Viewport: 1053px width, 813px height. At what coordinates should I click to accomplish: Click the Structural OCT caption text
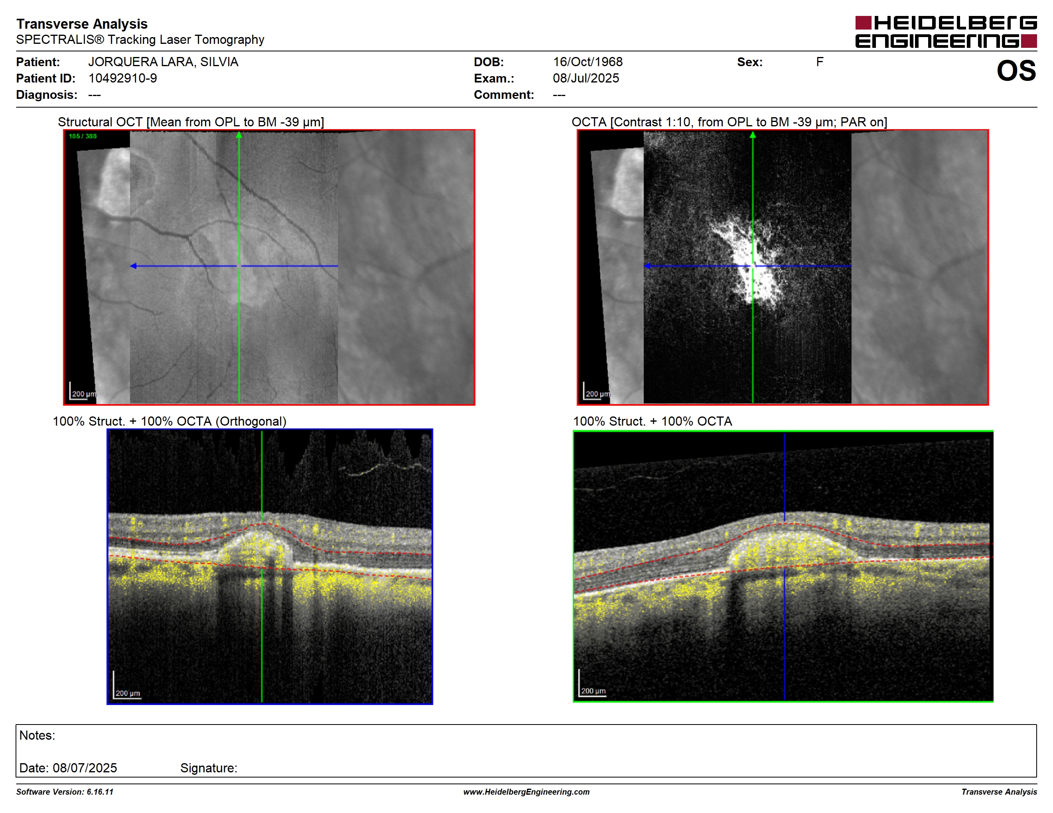tap(191, 122)
